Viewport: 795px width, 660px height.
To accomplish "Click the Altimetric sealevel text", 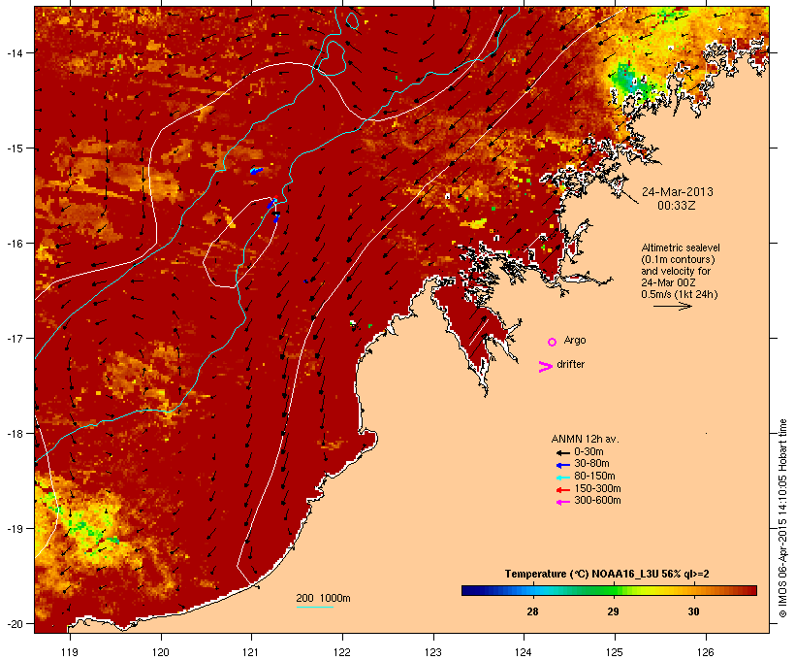I will [x=681, y=247].
